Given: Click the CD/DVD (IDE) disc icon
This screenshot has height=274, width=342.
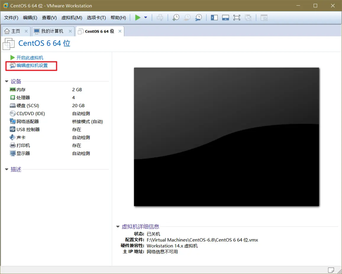Looking at the screenshot, I should coord(13,113).
